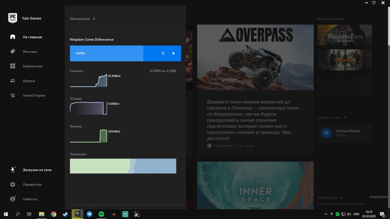This screenshot has height=219, width=390.
Task: Open the Unreal Engine logo icon
Action: tap(12, 95)
